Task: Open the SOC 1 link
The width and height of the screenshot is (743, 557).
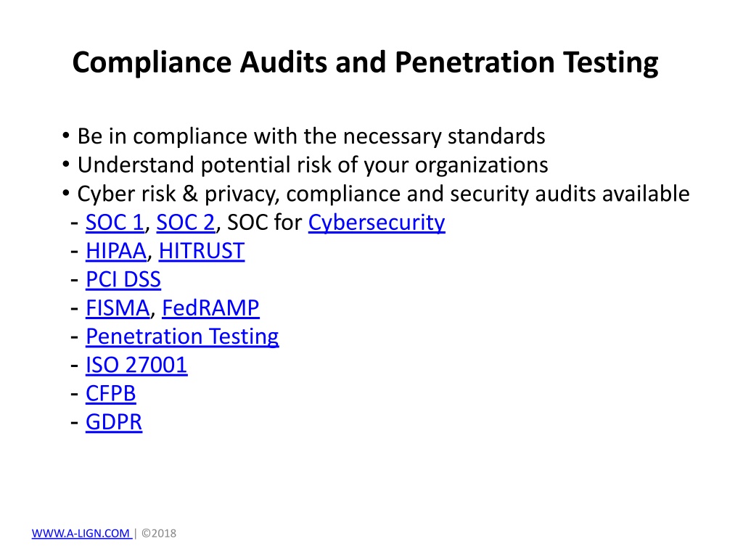Action: coord(115,223)
